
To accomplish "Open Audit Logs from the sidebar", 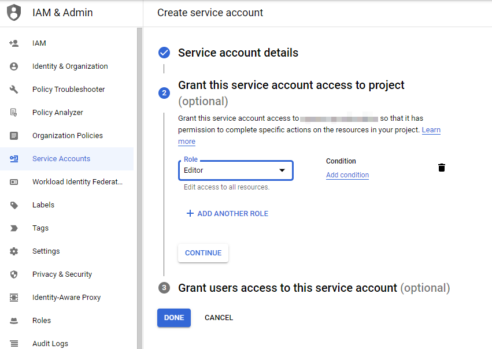I will coord(50,344).
